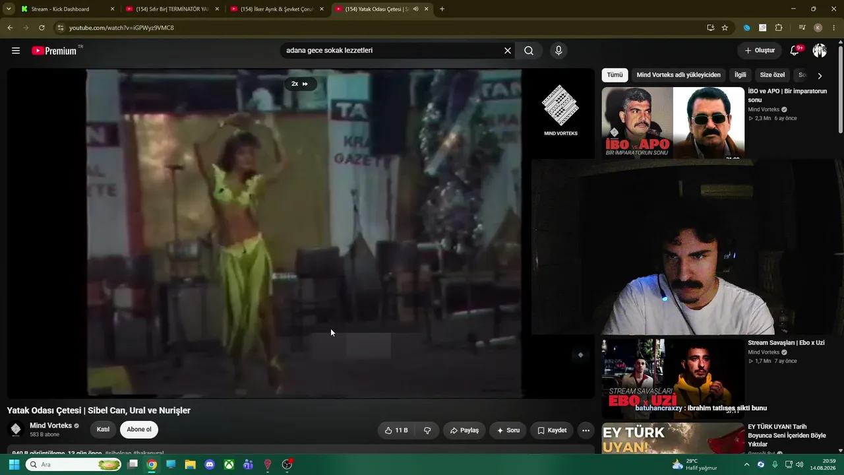Viewport: 844px width, 475px height.
Task: Open the Chrome extensions puzzle menu
Action: (x=779, y=28)
